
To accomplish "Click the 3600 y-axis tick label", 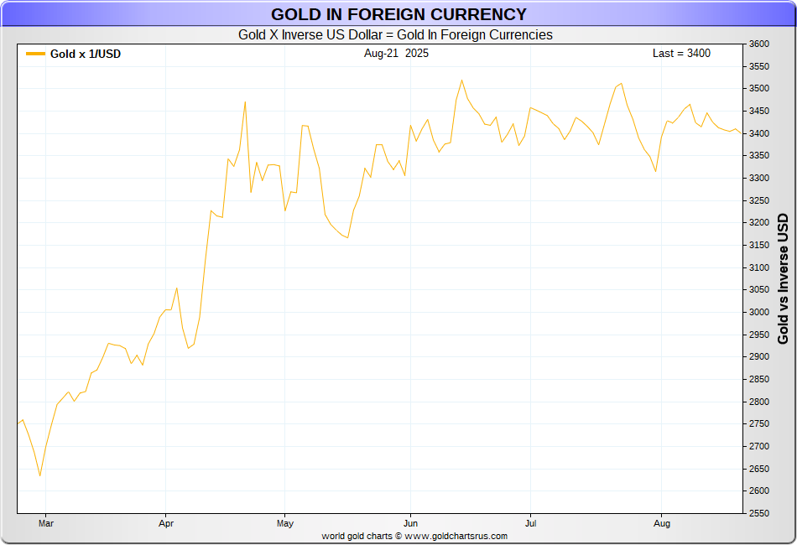I will [759, 44].
